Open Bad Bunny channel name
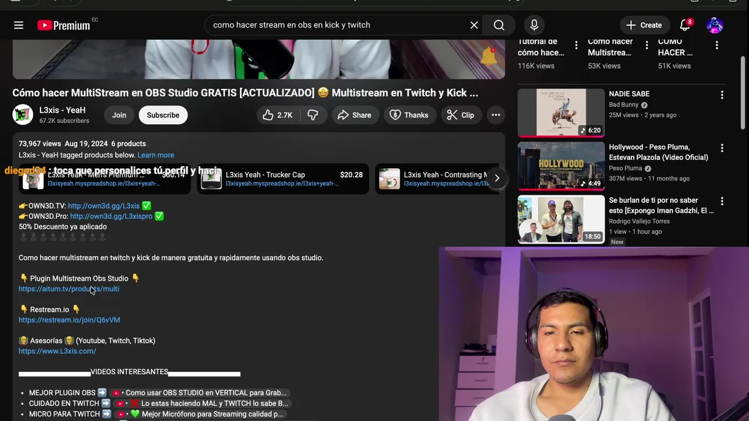The image size is (749, 421). click(624, 105)
